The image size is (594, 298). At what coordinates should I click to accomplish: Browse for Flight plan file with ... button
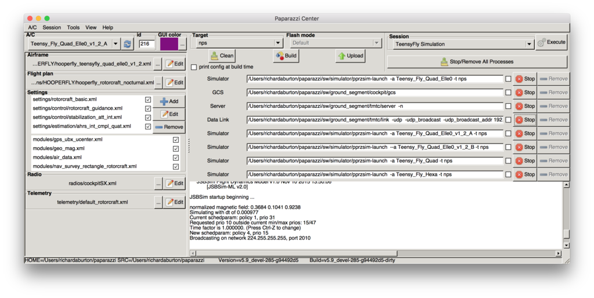(158, 82)
